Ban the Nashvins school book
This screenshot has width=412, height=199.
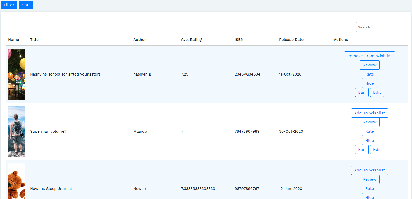pos(362,92)
